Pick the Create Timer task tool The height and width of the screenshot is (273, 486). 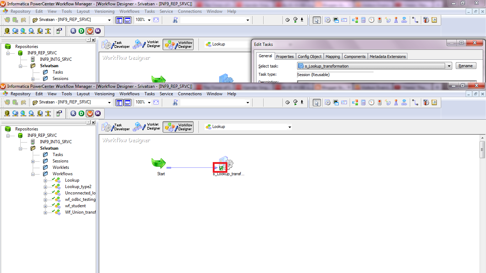371,102
